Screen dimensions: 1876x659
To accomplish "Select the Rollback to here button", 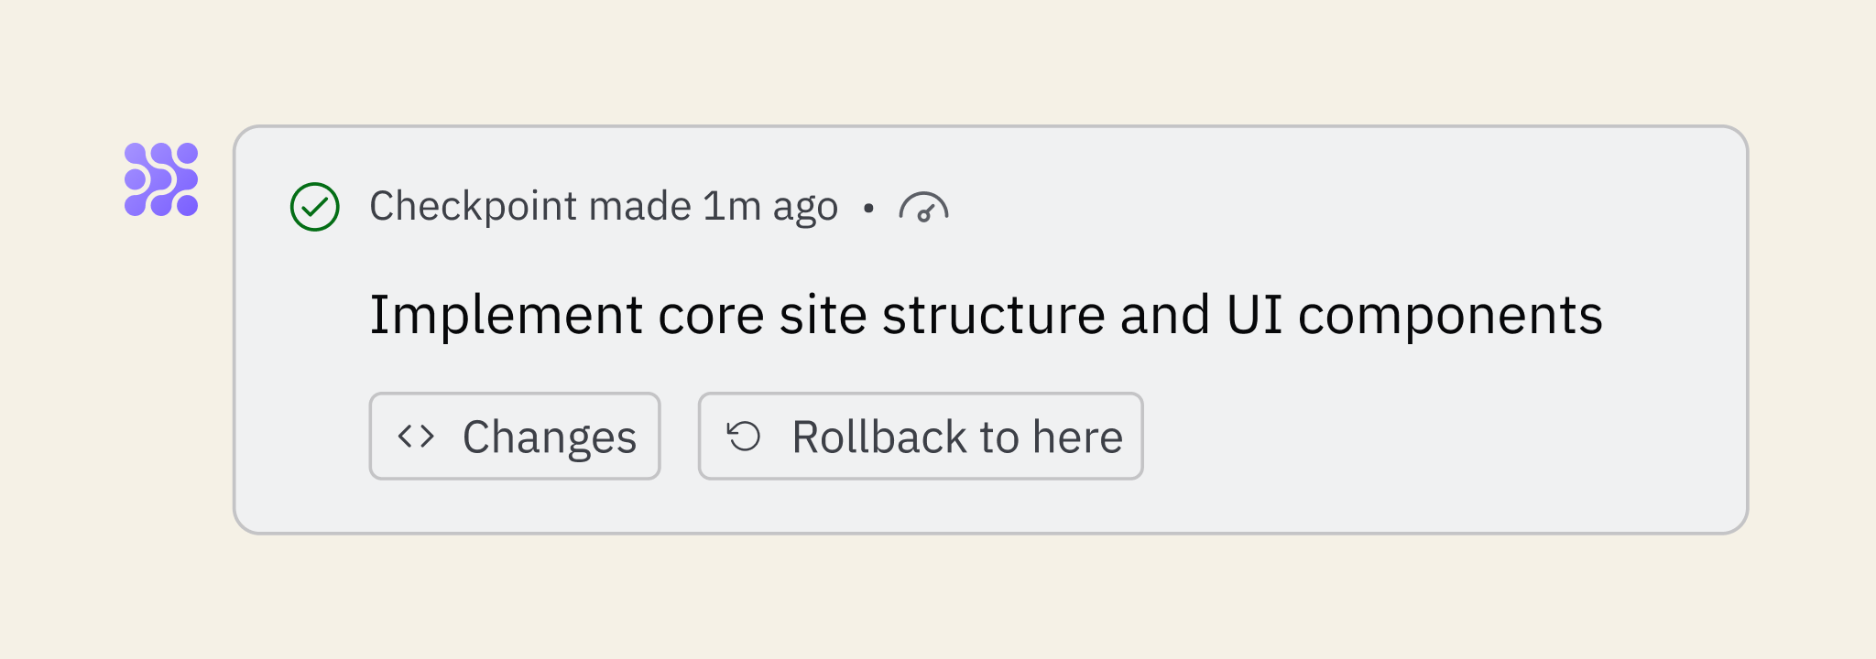I will pyautogui.click(x=921, y=436).
